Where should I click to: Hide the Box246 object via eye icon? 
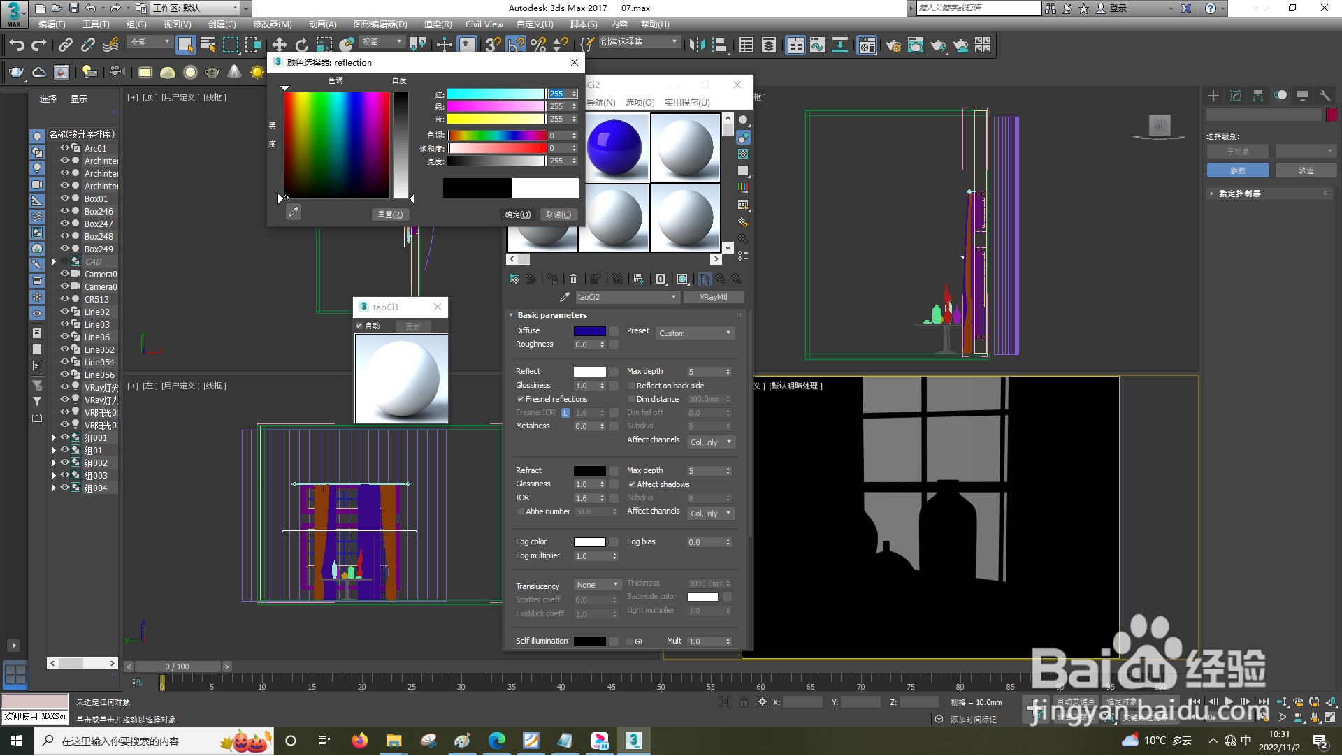(x=65, y=211)
